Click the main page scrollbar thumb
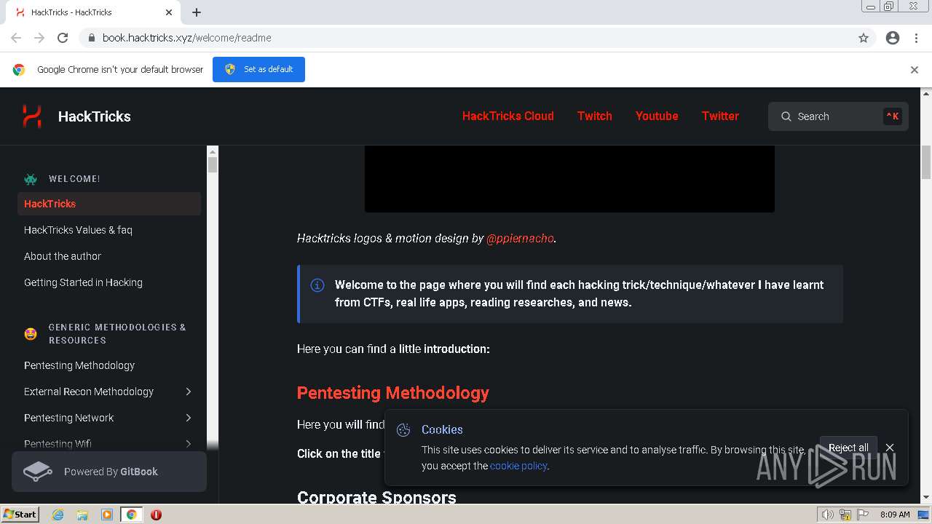 click(x=926, y=162)
